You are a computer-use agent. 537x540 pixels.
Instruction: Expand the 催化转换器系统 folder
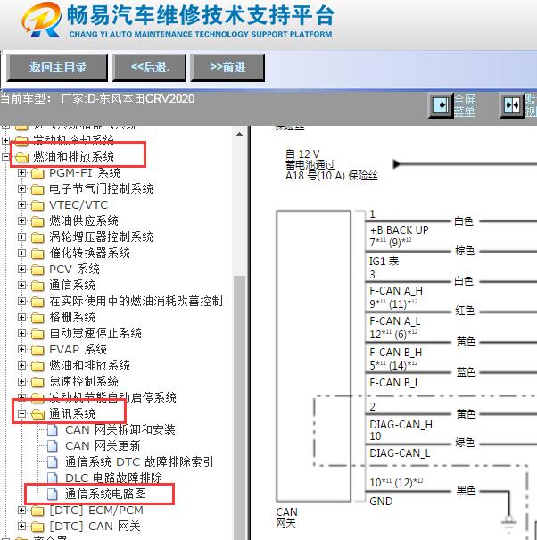point(21,253)
